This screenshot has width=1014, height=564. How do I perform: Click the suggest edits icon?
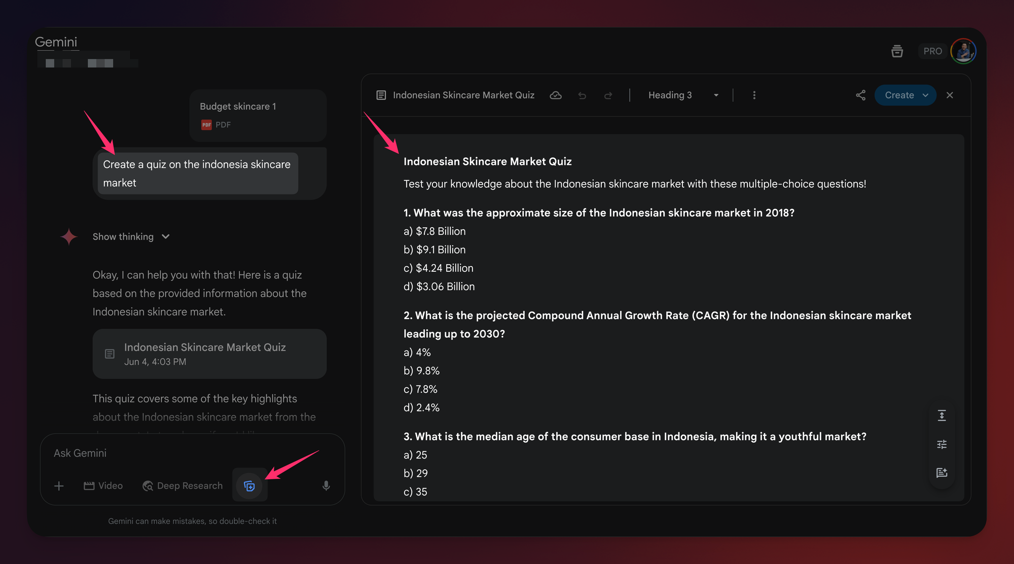coord(941,473)
